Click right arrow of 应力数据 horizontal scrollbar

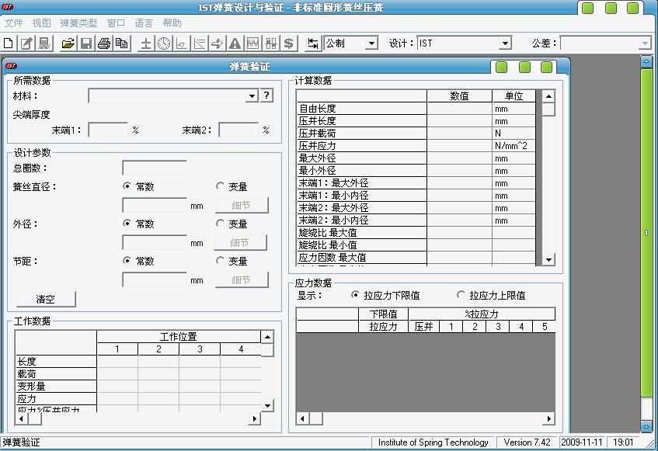(x=549, y=418)
